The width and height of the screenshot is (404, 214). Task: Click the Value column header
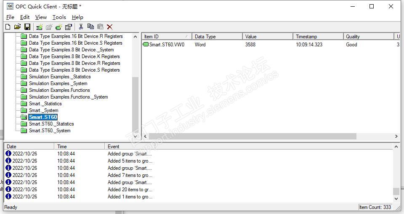[268, 36]
